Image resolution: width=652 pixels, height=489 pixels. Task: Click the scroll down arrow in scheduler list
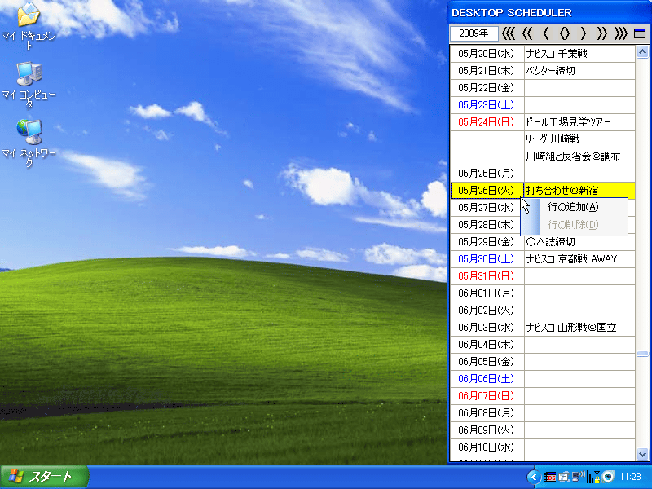pos(642,454)
